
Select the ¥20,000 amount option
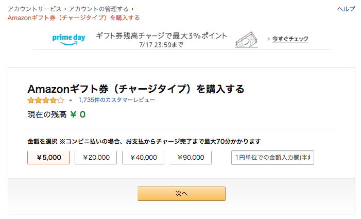pos(96,158)
